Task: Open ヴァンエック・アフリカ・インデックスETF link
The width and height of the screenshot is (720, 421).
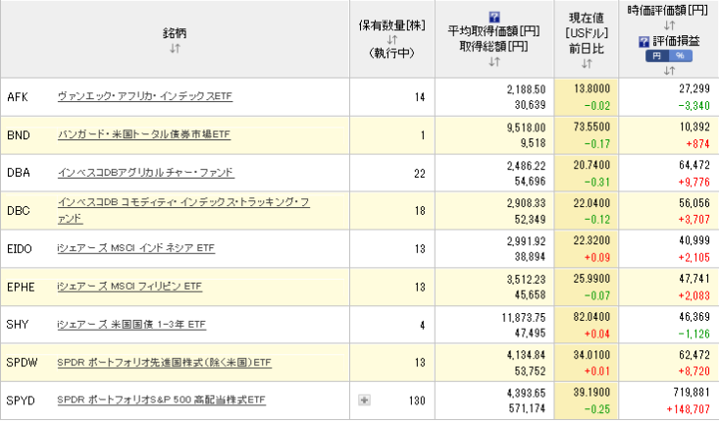Action: point(145,96)
